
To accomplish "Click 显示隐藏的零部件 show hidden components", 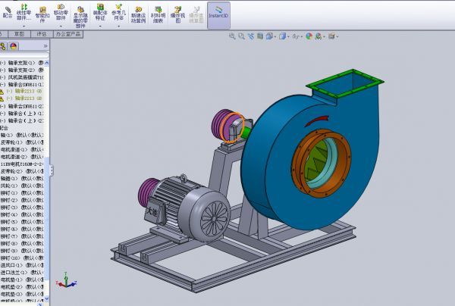I will (80, 17).
